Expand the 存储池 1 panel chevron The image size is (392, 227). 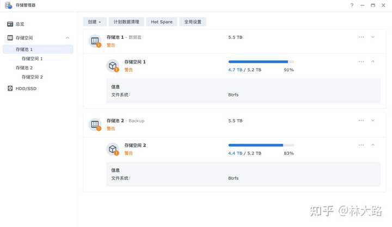(373, 37)
